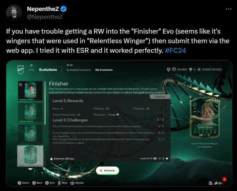Click the Details controller prompt icon
This screenshot has width=237, height=191.
coord(72,183)
